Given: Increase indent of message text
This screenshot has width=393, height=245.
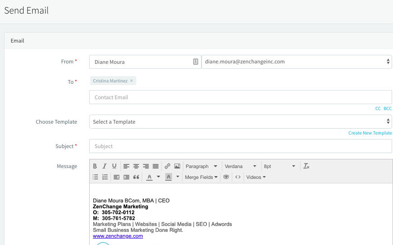Looking at the screenshot, I should [x=126, y=177].
